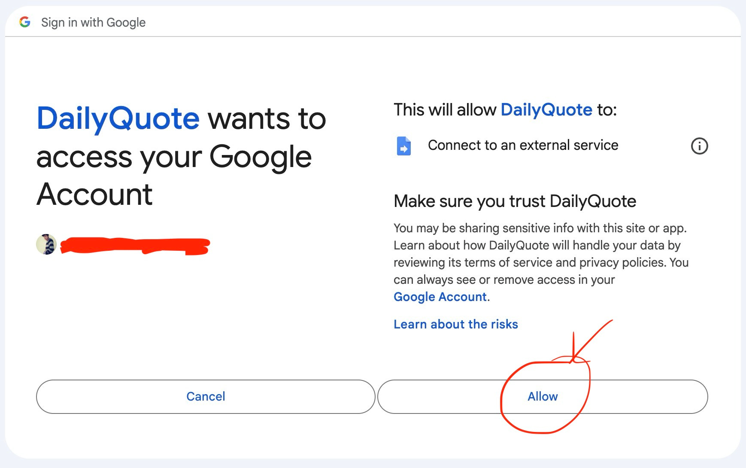Click Make sure you trust DailyQuote heading
The height and width of the screenshot is (468, 746).
coord(515,201)
